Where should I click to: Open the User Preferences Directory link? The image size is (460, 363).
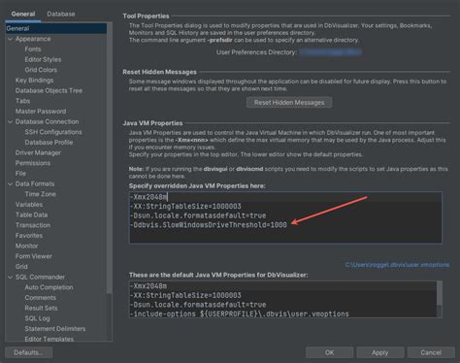pos(330,52)
